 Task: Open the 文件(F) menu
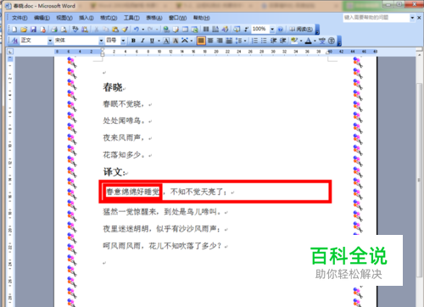click(20, 18)
